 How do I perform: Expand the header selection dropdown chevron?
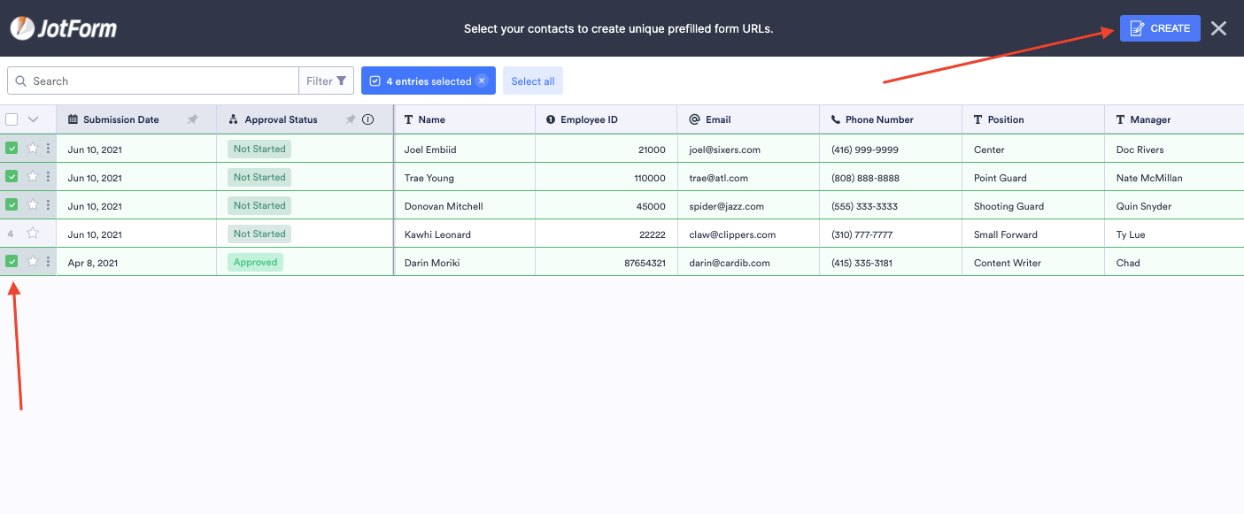point(34,119)
